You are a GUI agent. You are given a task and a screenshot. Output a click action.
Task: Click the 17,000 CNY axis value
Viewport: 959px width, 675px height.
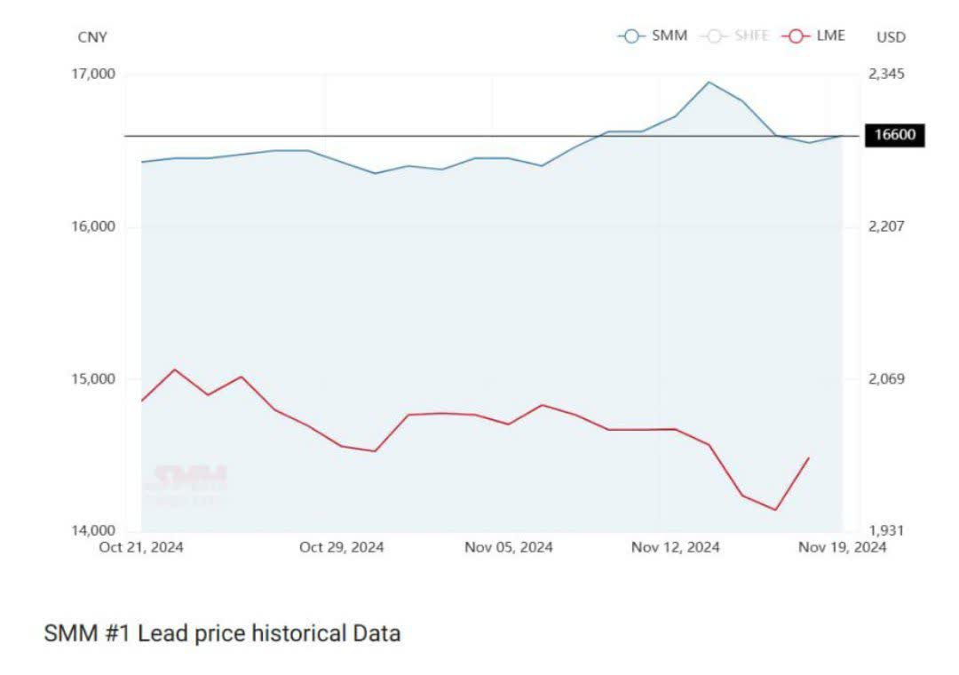(x=92, y=74)
